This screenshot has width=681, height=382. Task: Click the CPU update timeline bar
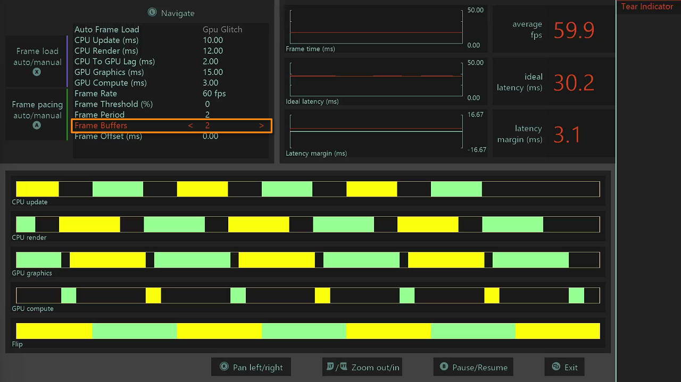tap(308, 189)
